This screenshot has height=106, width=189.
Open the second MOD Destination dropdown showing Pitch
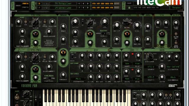pyautogui.click(x=173, y=77)
